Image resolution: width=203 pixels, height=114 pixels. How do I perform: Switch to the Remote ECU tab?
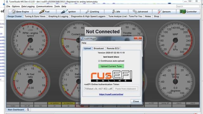click(x=113, y=48)
